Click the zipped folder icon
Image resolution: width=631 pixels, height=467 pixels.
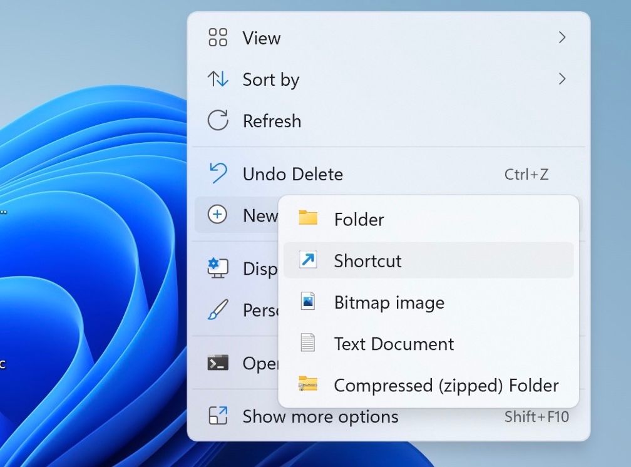tap(308, 384)
